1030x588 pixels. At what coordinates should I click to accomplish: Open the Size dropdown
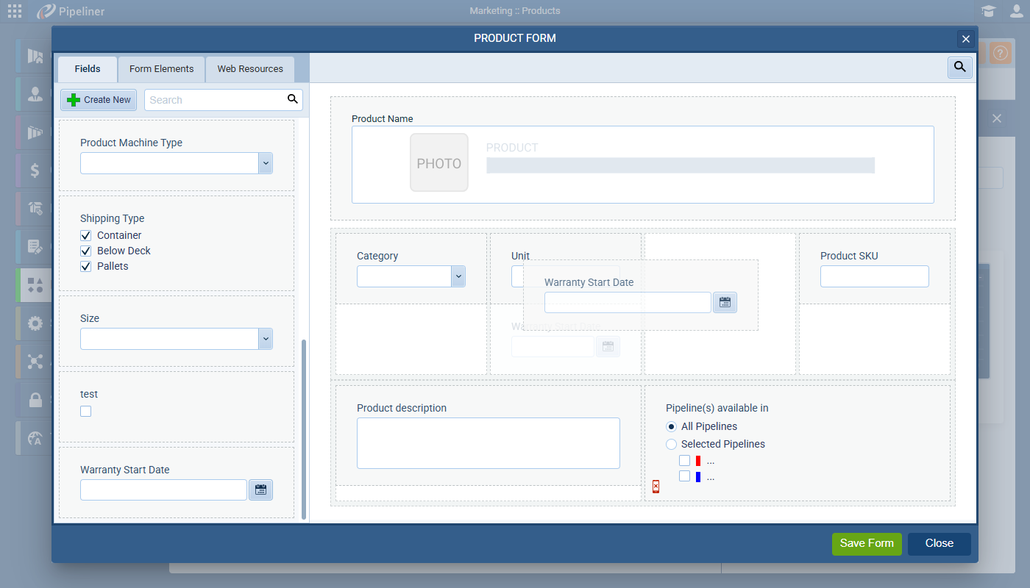[266, 339]
